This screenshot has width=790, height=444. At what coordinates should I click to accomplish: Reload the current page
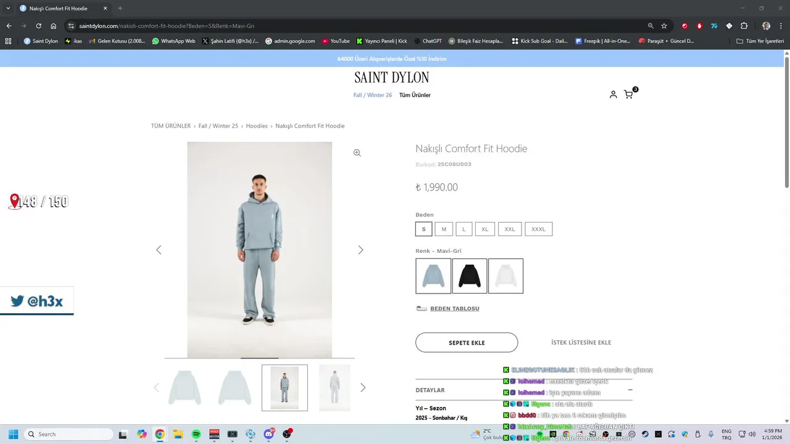tap(38, 26)
